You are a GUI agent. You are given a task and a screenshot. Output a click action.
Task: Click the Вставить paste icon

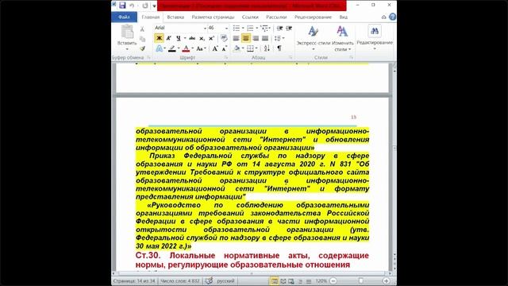point(127,32)
